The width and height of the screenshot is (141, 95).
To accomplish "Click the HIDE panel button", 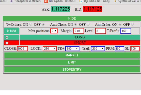I will pos(72,19).
